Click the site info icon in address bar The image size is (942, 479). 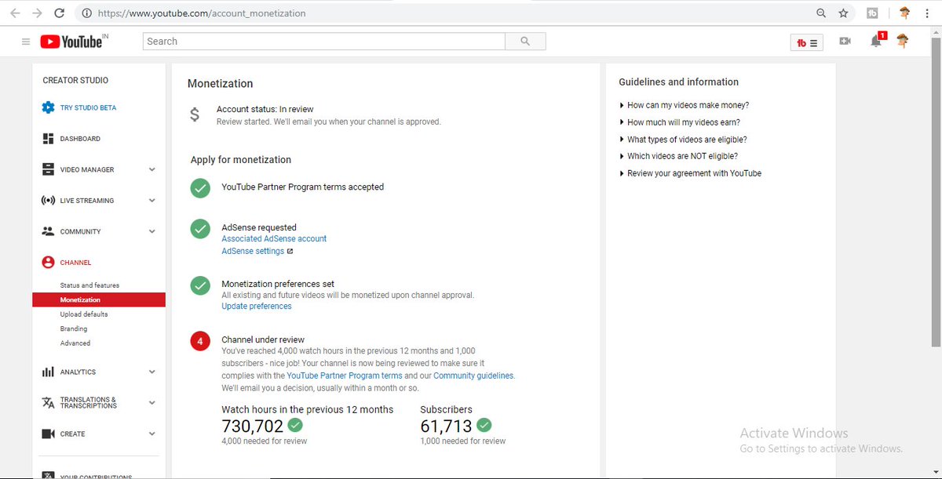(x=86, y=13)
